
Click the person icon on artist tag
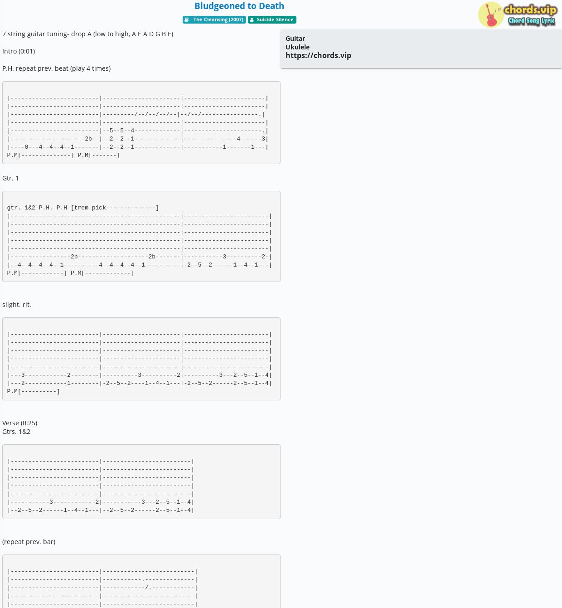tap(252, 19)
